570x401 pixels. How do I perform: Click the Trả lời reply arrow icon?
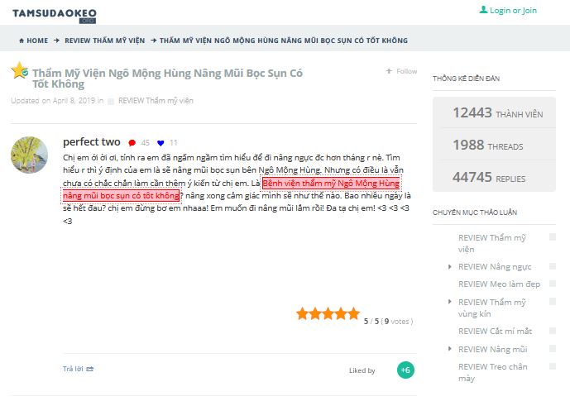pos(90,369)
